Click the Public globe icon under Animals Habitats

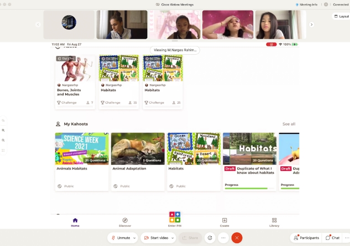[x=60, y=186]
